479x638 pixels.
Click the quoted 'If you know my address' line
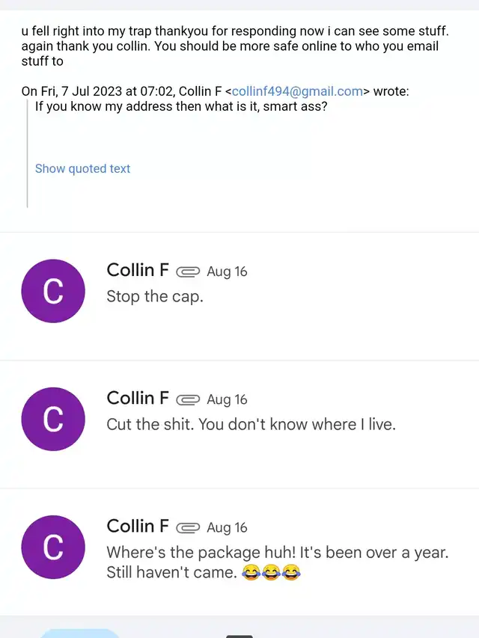181,107
